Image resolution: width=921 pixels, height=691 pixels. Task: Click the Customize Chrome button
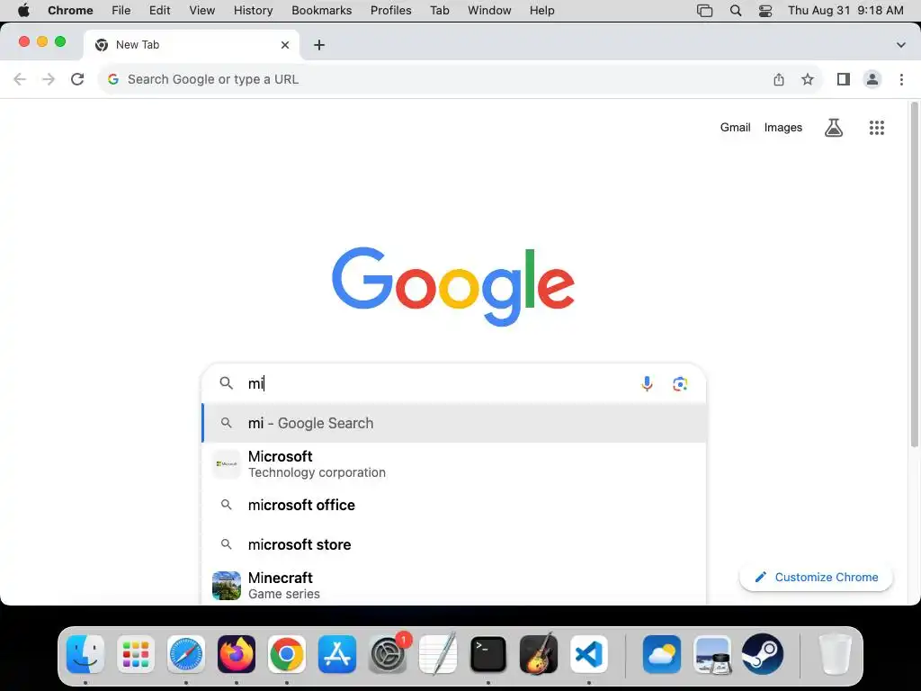click(x=816, y=577)
